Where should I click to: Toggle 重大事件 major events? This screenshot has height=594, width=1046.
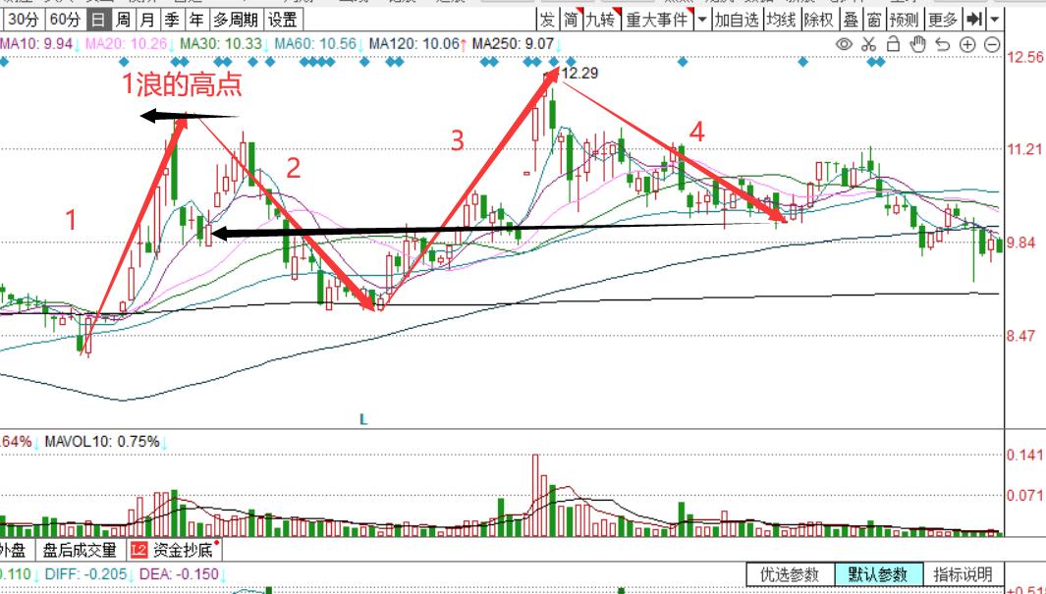pyautogui.click(x=657, y=20)
